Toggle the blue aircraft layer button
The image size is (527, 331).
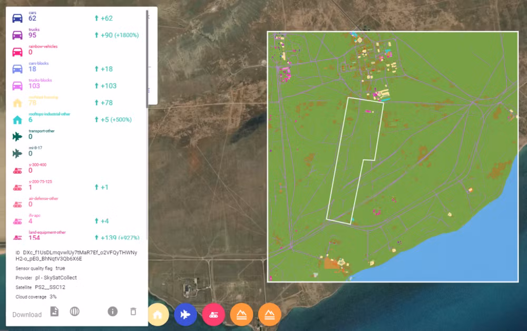click(186, 315)
